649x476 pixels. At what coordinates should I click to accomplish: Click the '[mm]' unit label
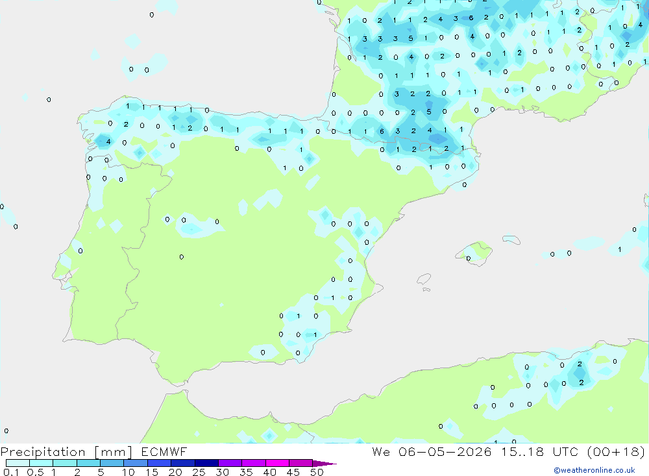click(114, 452)
